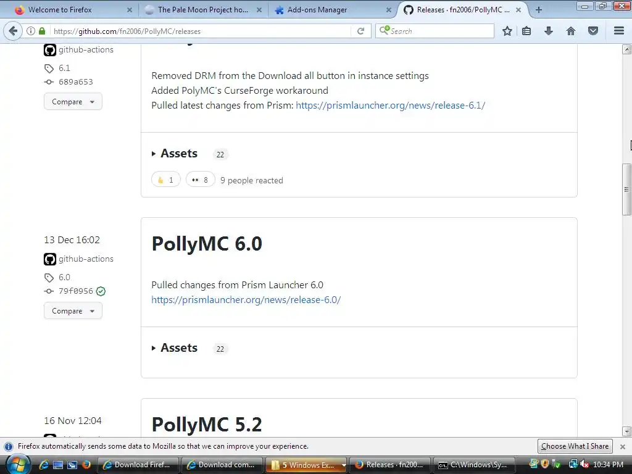Open Compare dropdown for release 6.0
Viewport: 632px width, 474px height.
click(x=73, y=311)
